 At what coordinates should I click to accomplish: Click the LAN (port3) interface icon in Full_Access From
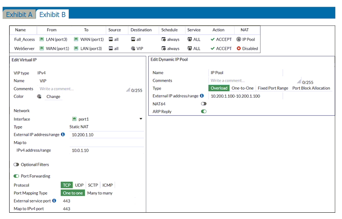pyautogui.click(x=42, y=39)
